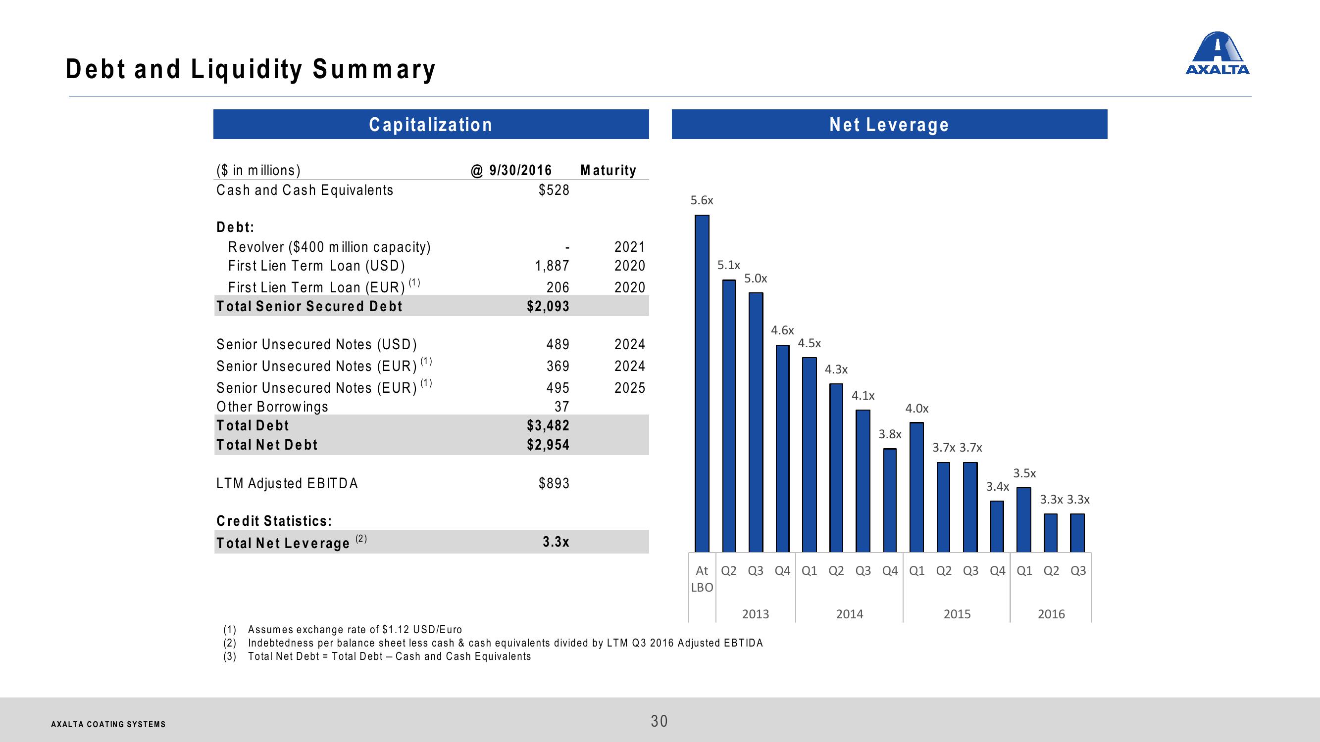Select the 489 unsecured notes value
1320x742 pixels.
click(558, 344)
